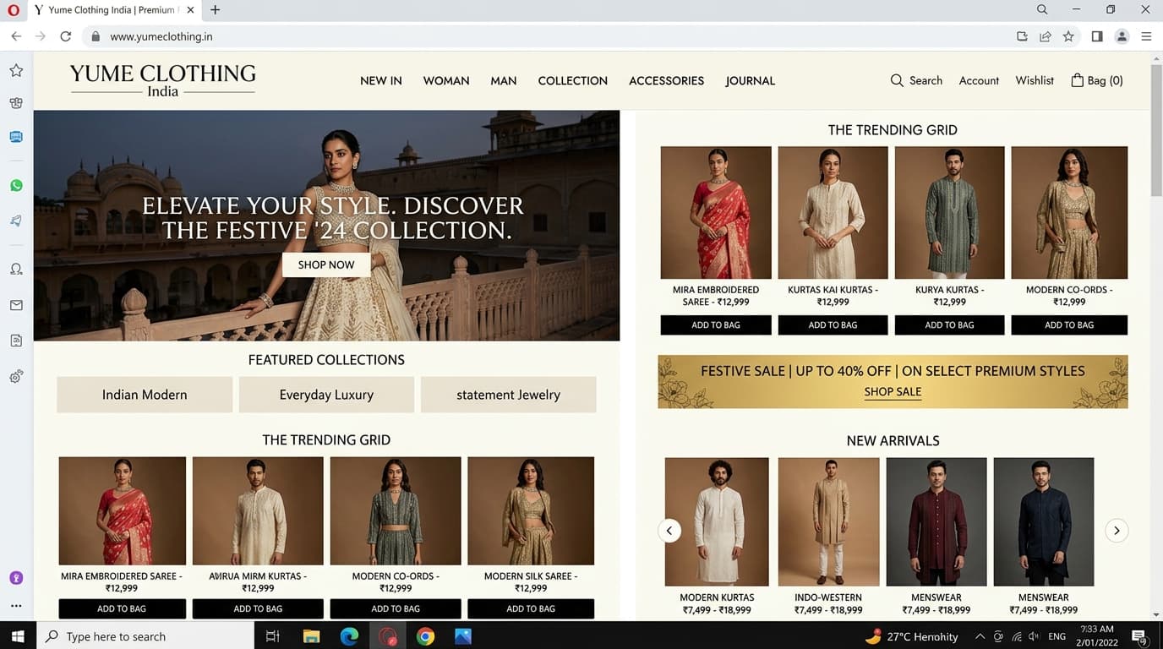Add Kurya Kurtas to bag
Image resolution: width=1163 pixels, height=649 pixels.
[949, 324]
